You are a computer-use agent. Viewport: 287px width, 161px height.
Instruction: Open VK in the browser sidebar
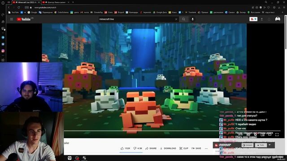(x=3, y=44)
